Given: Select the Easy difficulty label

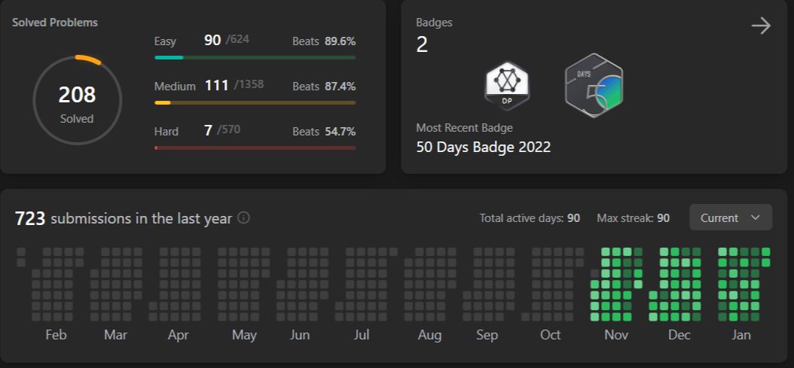Looking at the screenshot, I should [165, 41].
